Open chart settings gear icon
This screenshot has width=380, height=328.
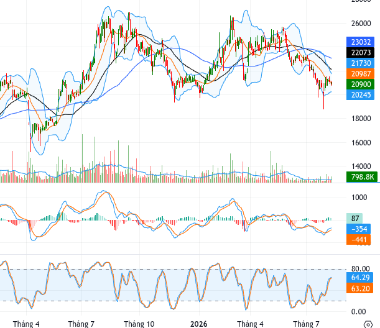368,324
